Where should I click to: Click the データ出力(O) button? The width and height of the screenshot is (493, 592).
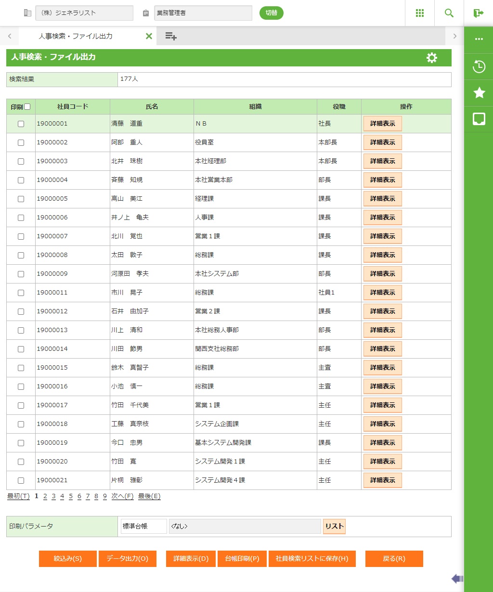[x=127, y=559]
